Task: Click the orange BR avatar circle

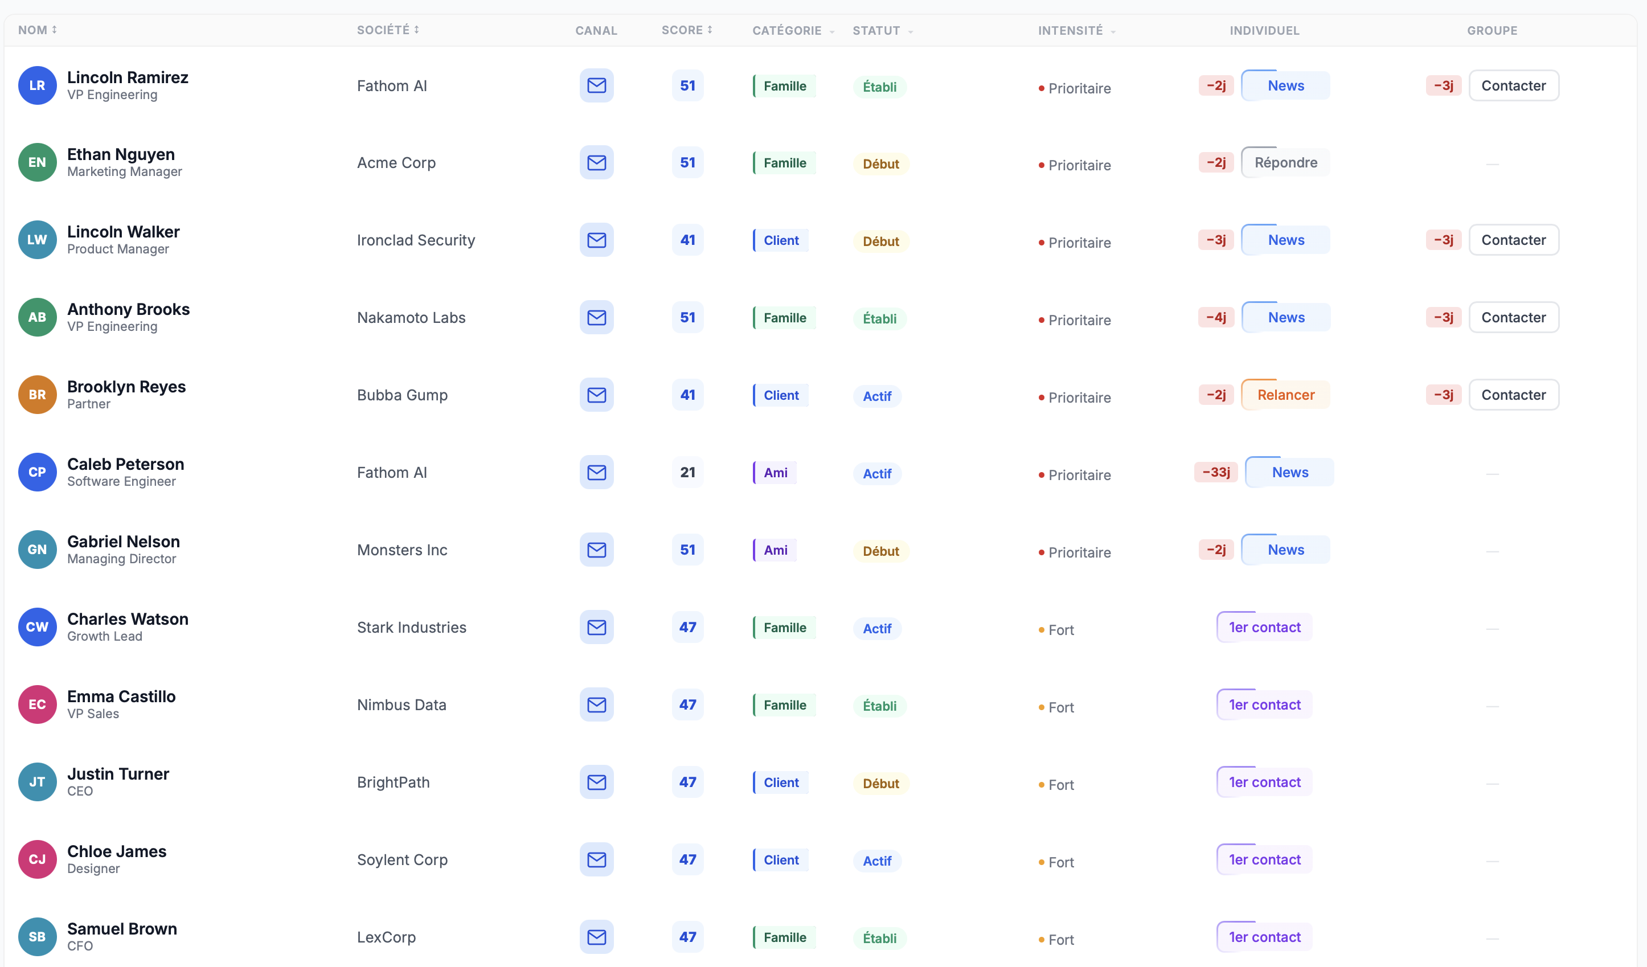Action: [x=37, y=395]
